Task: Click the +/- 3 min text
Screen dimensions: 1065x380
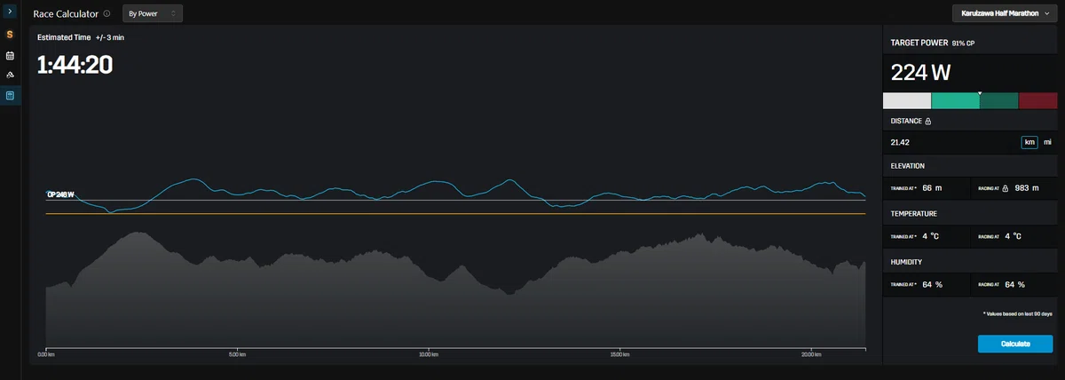Action: [x=112, y=38]
